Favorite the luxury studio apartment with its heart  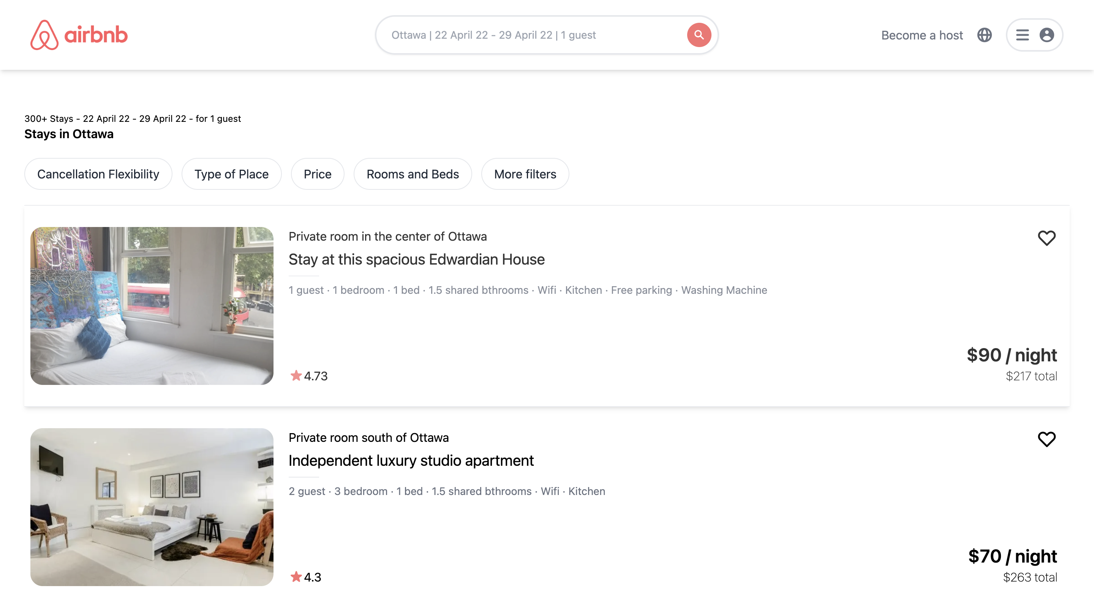[1046, 439]
